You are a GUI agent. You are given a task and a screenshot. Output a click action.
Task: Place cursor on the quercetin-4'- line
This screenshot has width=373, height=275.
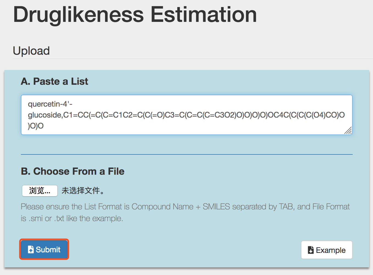(50, 104)
